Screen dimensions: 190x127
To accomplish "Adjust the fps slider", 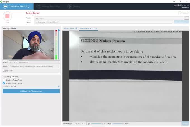I will click(x=102, y=123).
